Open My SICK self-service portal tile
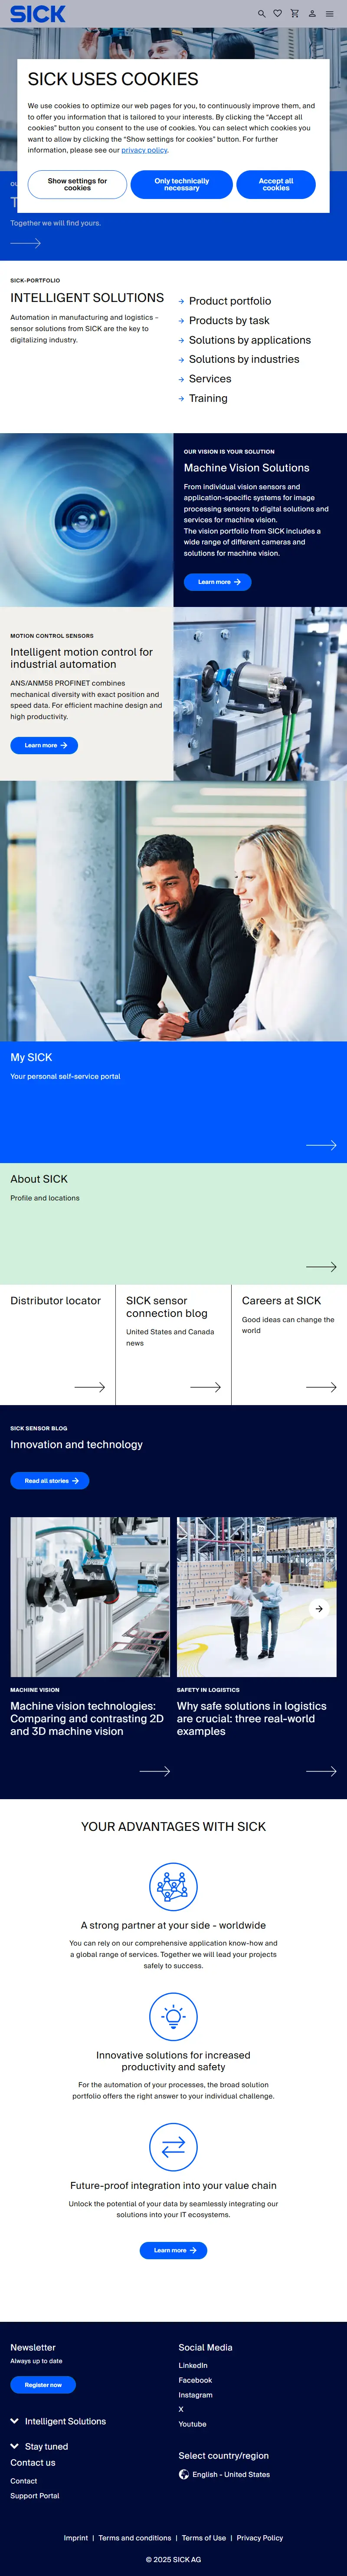This screenshot has width=347, height=2576. 173,1102
